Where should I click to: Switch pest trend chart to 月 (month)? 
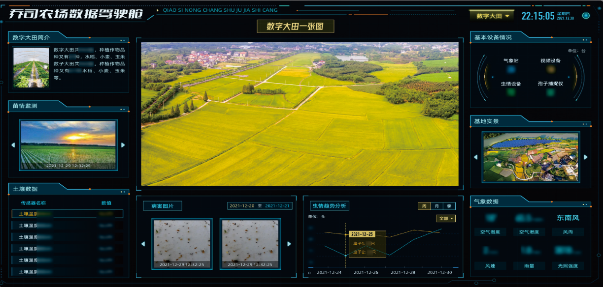click(x=436, y=206)
